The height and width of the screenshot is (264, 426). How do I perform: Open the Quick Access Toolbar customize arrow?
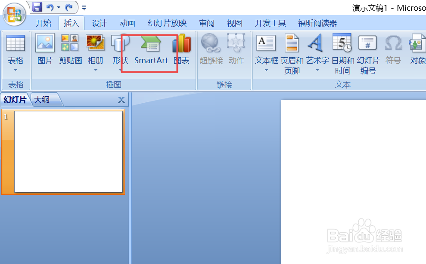coord(84,6)
